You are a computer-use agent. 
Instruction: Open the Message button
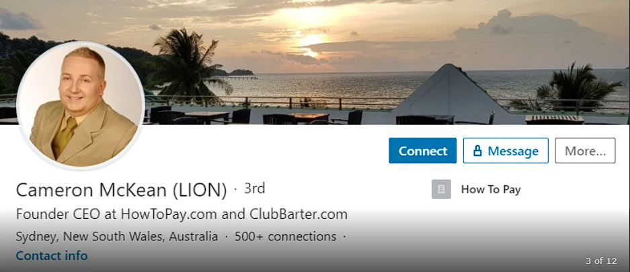click(x=506, y=150)
